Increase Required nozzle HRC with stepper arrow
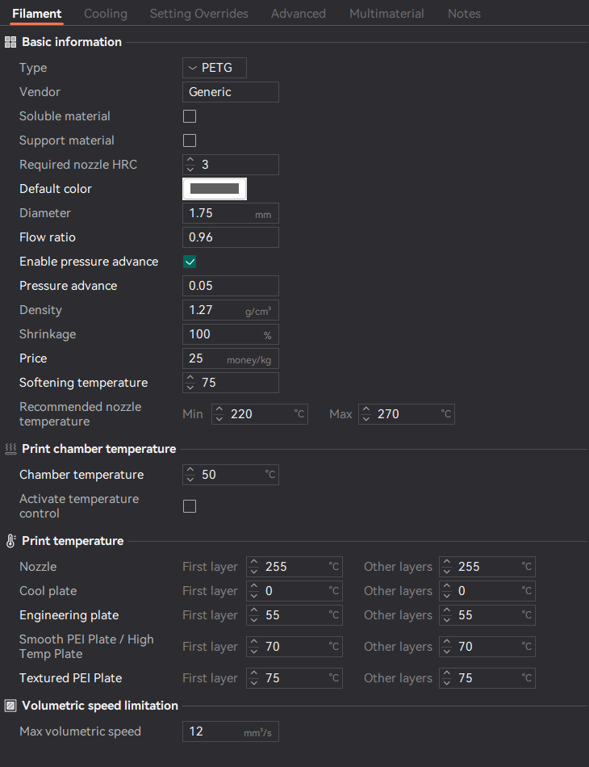This screenshot has height=767, width=589. [x=190, y=161]
